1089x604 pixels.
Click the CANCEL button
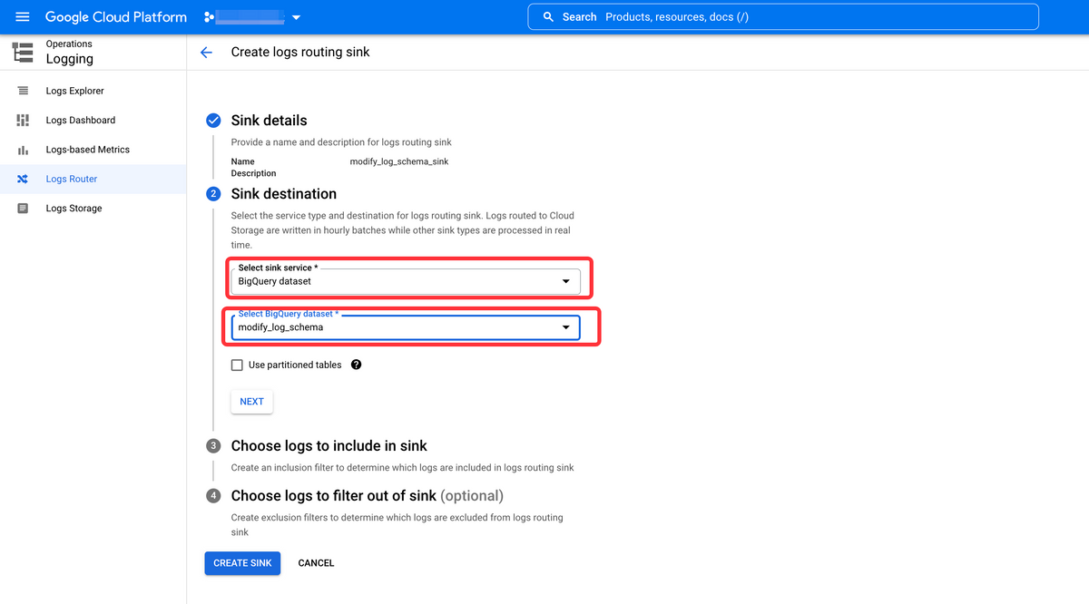point(317,563)
